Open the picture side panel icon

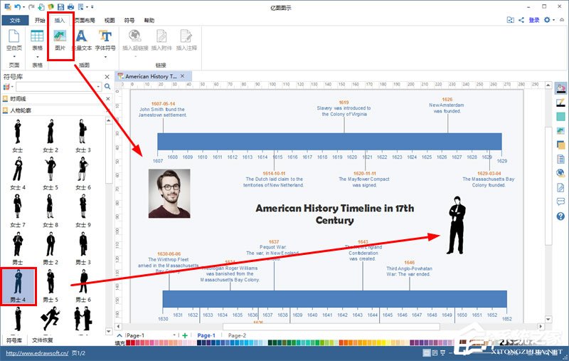(x=560, y=131)
